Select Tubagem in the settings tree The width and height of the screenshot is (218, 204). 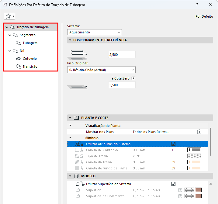coord(30,43)
